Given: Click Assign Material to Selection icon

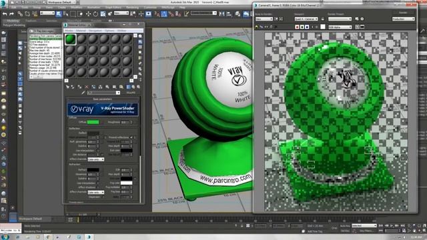Looking at the screenshot, I should point(79,87).
